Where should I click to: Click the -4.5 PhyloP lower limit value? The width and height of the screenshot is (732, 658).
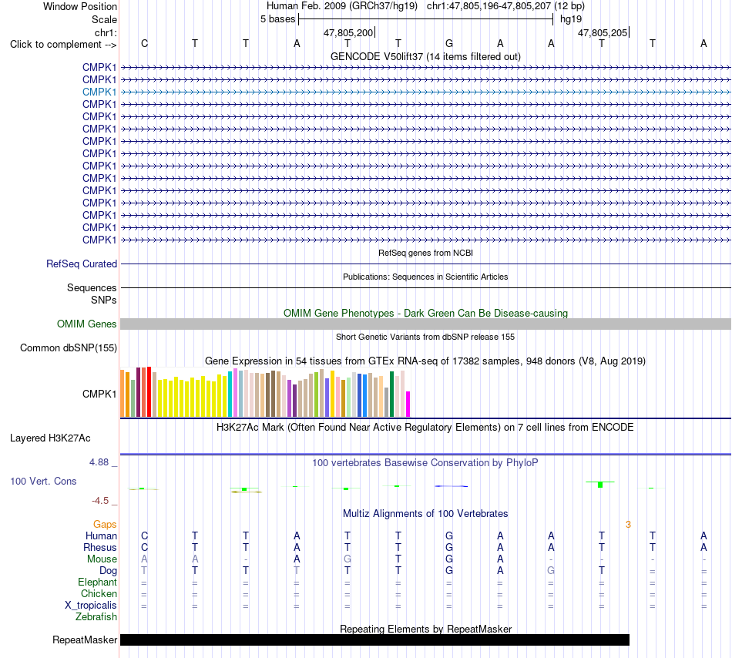pyautogui.click(x=100, y=501)
